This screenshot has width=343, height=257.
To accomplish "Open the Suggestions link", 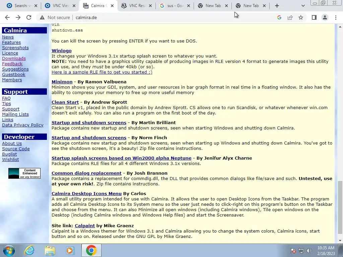I will 15,69.
